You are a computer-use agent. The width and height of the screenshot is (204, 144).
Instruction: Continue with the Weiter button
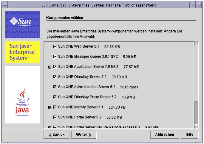tap(84, 135)
